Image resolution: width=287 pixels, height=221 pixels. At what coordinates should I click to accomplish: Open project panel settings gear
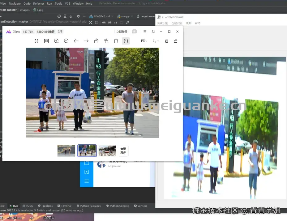[78, 16]
